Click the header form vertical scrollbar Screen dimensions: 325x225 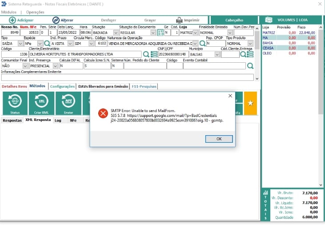[257, 53]
